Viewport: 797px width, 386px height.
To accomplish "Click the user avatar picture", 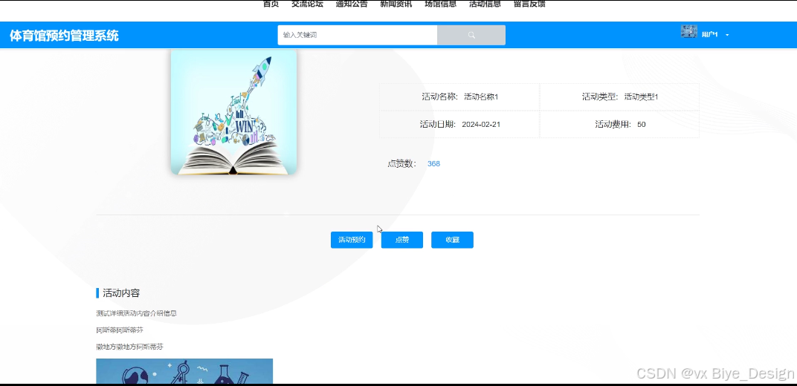I will click(688, 31).
